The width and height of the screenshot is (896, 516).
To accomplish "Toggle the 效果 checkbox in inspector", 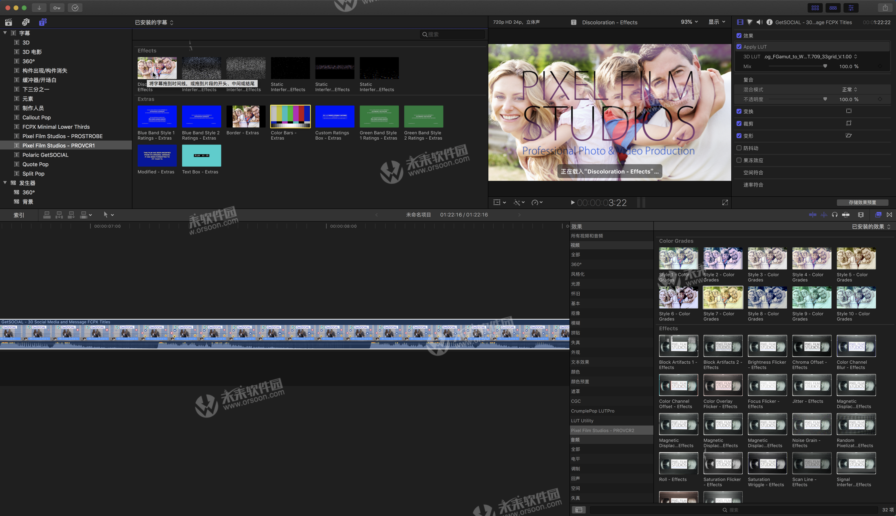I will pos(739,35).
